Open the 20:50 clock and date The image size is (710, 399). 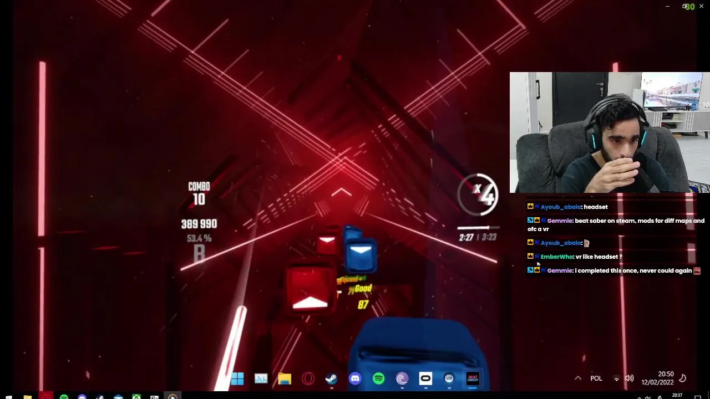[x=658, y=378]
